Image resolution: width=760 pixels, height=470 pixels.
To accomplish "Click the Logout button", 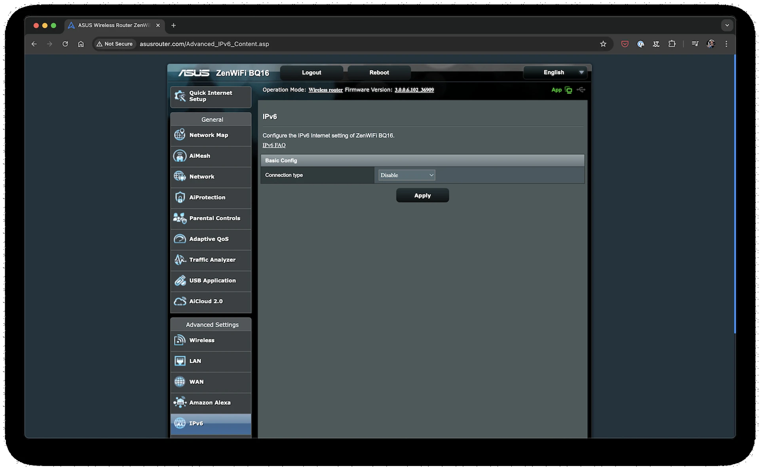I will point(312,72).
